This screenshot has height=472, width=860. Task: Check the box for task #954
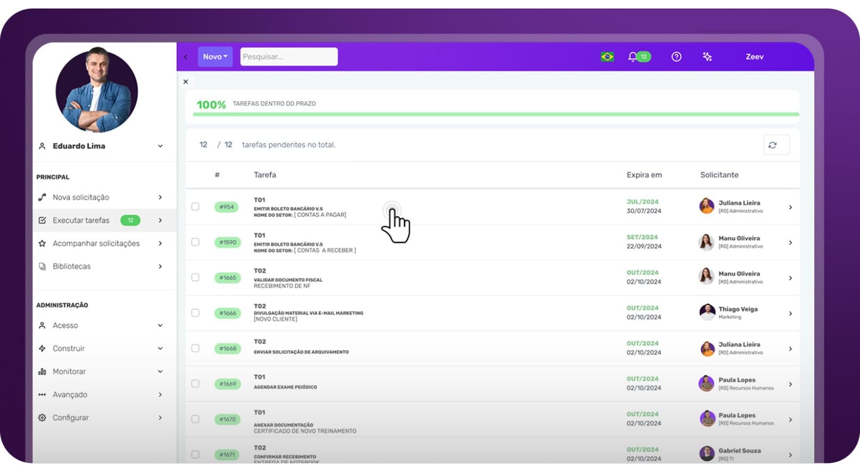(195, 207)
